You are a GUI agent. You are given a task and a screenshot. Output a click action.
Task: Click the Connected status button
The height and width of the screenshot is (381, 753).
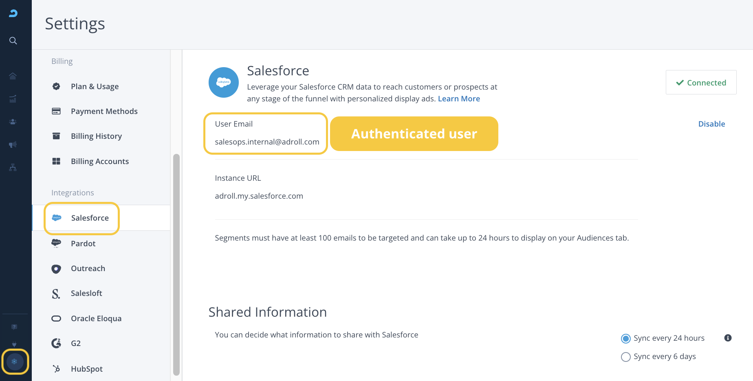tap(701, 83)
